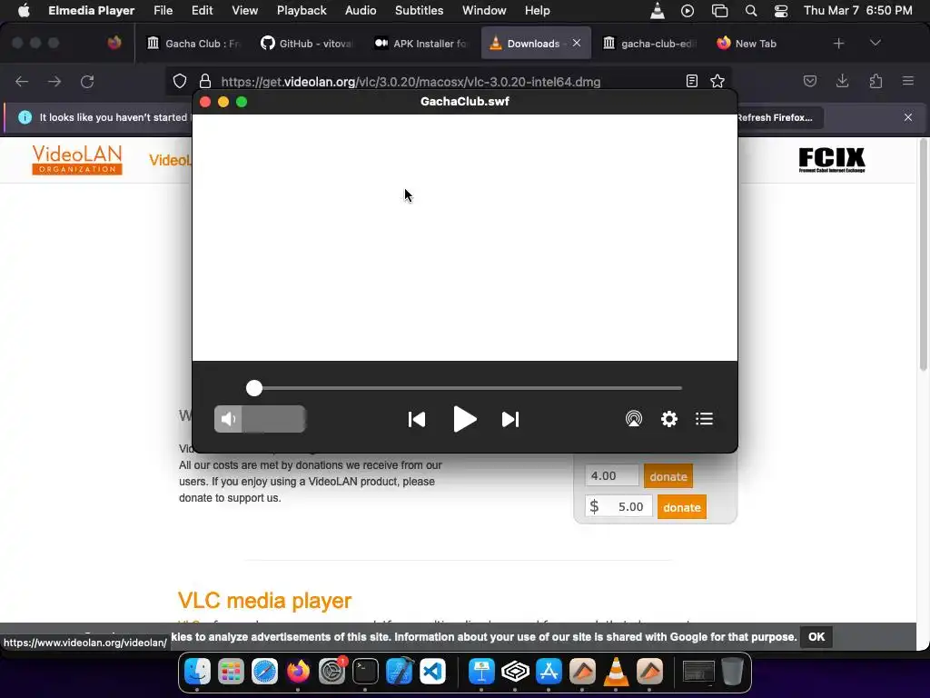Open the Elmedia Player application menu
930x698 pixels.
pos(92,11)
